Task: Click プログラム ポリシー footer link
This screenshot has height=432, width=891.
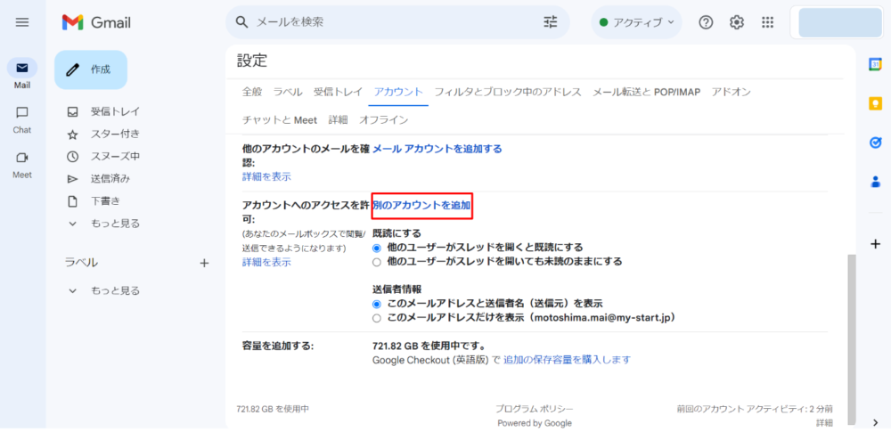Action: click(534, 409)
